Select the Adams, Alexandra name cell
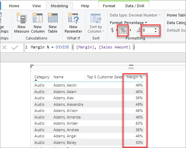Viewport: 186px width, 148px height. tap(68, 104)
